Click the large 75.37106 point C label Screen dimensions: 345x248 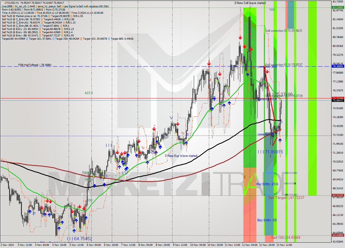(284, 94)
